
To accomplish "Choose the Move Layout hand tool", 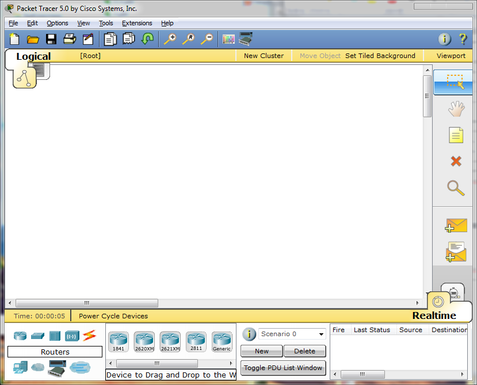I will point(456,109).
